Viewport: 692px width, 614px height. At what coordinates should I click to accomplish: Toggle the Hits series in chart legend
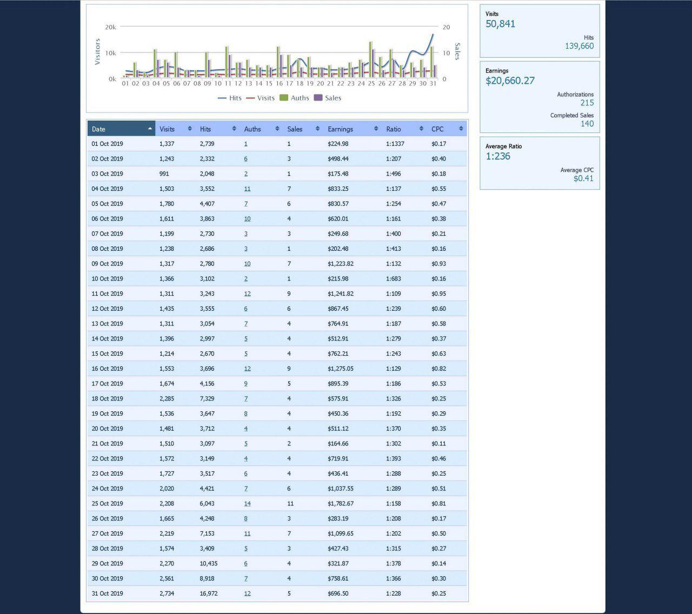click(x=230, y=98)
